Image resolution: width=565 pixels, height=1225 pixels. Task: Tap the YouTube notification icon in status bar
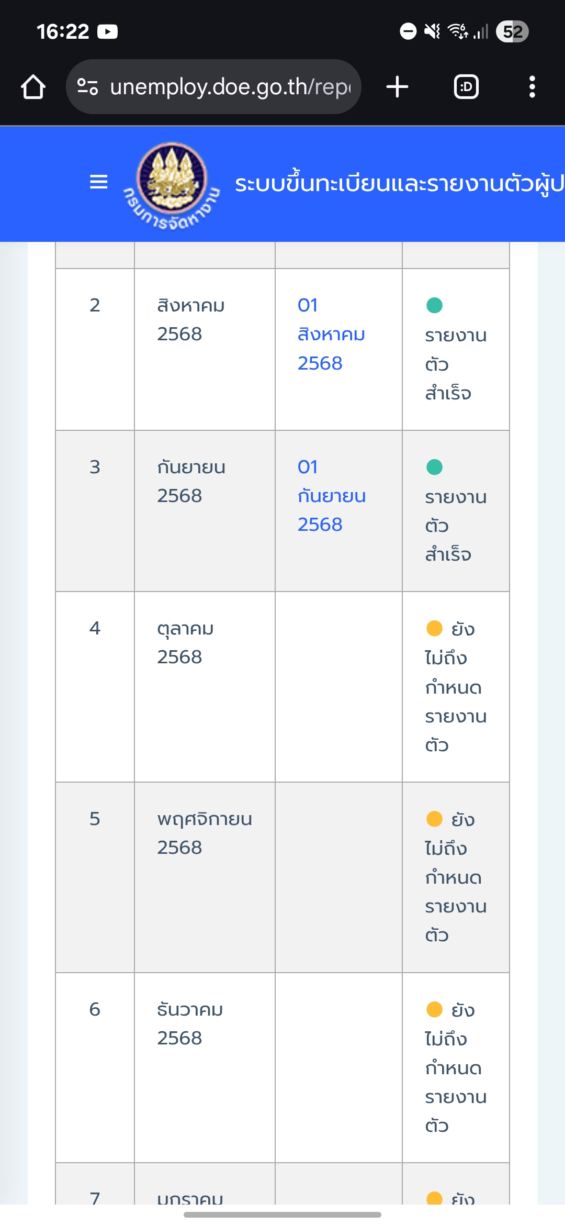coord(107,32)
